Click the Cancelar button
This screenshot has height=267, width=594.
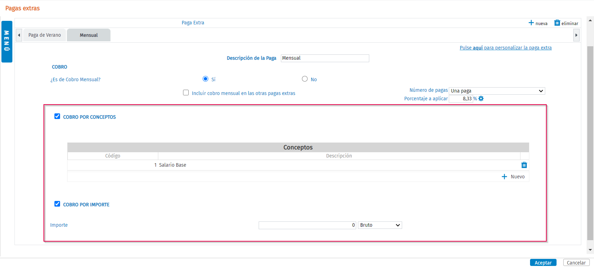point(576,262)
